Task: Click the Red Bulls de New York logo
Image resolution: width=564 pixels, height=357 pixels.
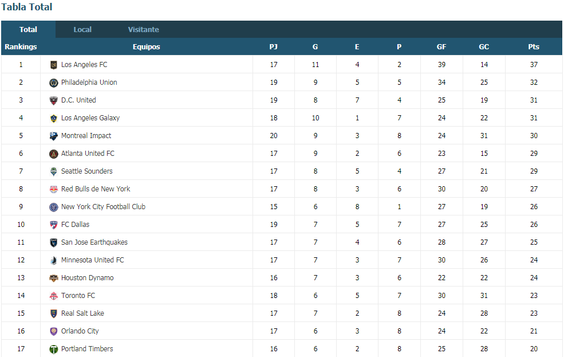Action: (54, 189)
